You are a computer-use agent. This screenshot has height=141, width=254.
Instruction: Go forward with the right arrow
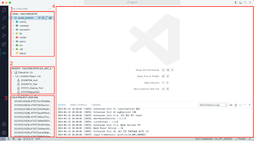point(80,2)
